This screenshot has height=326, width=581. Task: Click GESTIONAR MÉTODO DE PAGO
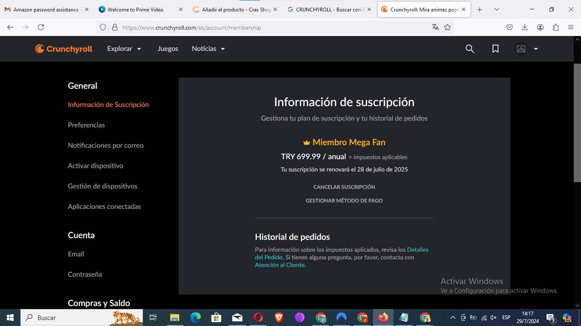344,200
